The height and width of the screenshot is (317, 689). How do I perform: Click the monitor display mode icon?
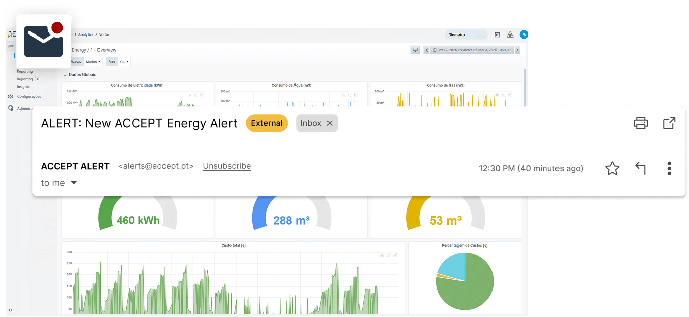(x=415, y=50)
